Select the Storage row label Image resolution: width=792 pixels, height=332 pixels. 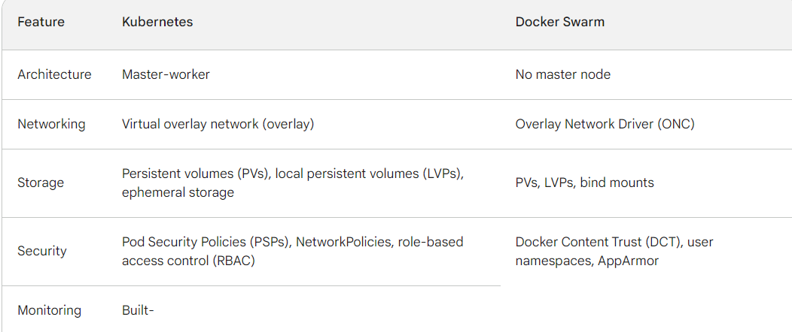pyautogui.click(x=41, y=183)
